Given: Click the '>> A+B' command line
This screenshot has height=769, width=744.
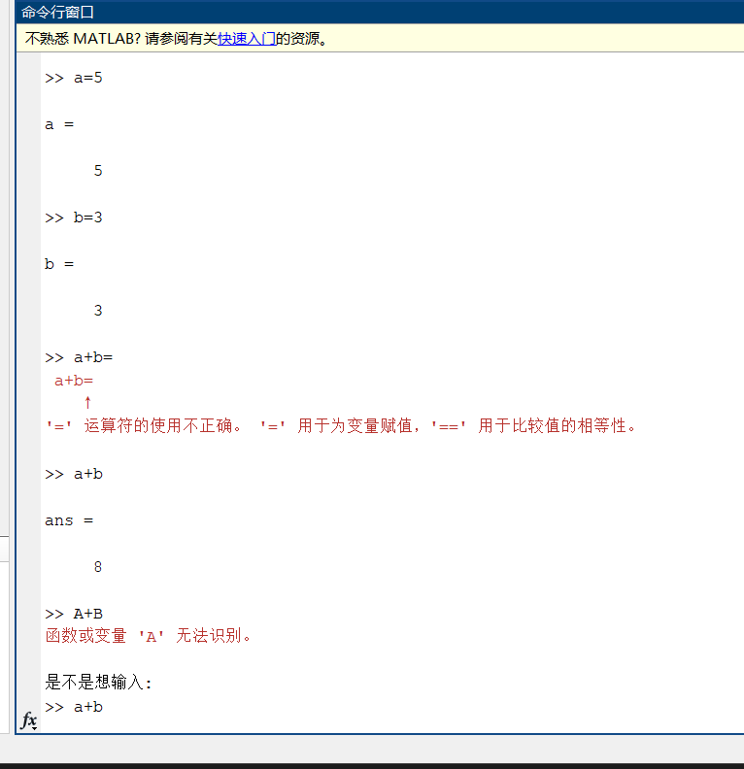Looking at the screenshot, I should click(74, 614).
